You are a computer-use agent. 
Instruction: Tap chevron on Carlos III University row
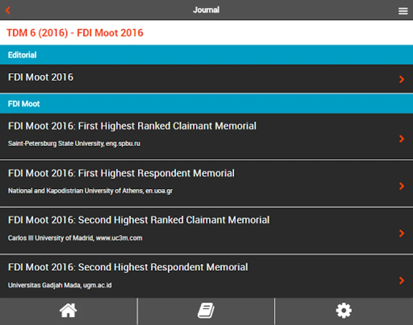(401, 233)
